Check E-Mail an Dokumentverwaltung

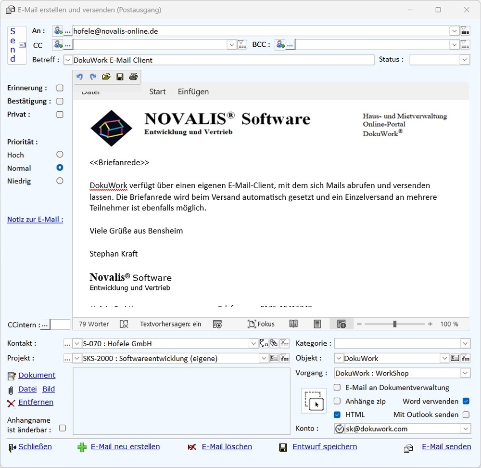(337, 387)
